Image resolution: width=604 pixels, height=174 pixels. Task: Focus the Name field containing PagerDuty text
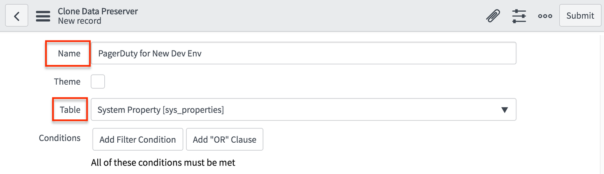[x=303, y=53]
